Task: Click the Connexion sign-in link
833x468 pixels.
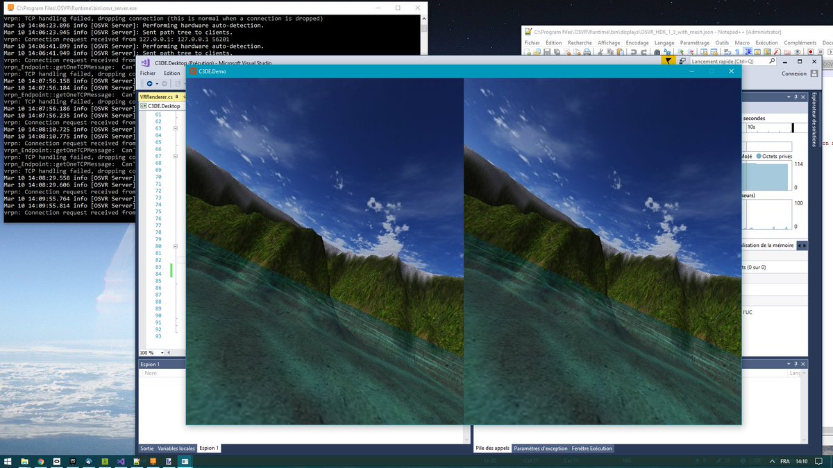Action: pyautogui.click(x=794, y=73)
